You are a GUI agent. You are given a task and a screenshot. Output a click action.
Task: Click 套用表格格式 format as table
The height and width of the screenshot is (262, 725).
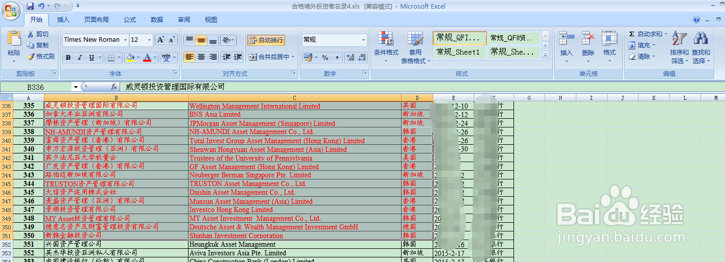(x=415, y=47)
